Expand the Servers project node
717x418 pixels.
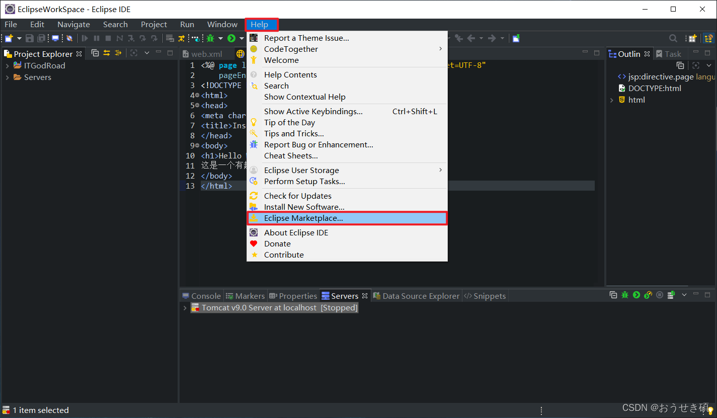click(8, 77)
